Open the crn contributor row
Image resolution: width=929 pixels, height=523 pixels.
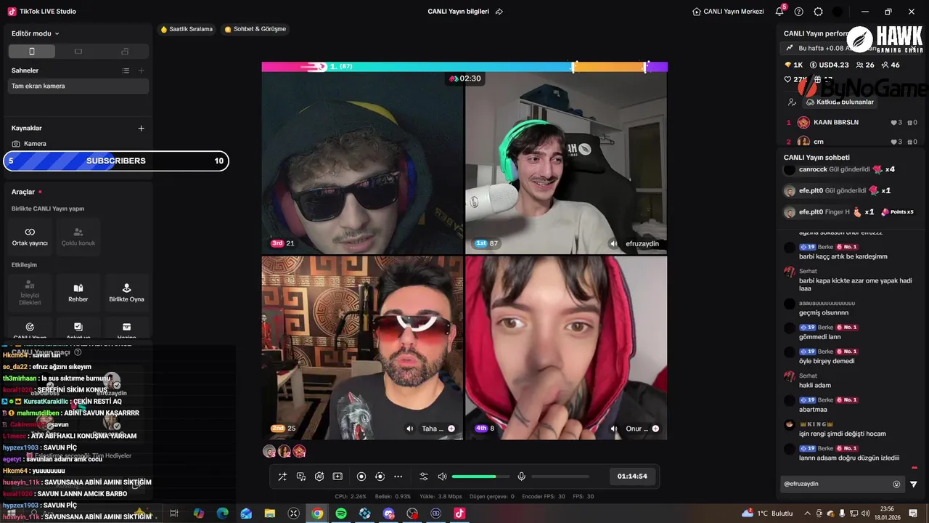point(851,142)
